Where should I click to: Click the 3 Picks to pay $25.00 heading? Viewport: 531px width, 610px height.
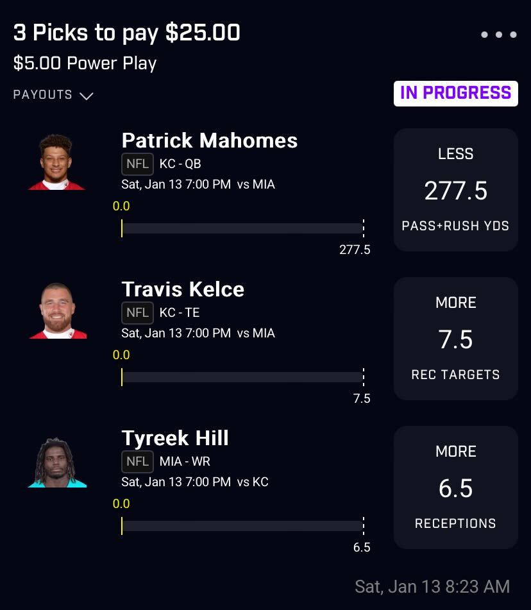click(x=127, y=33)
